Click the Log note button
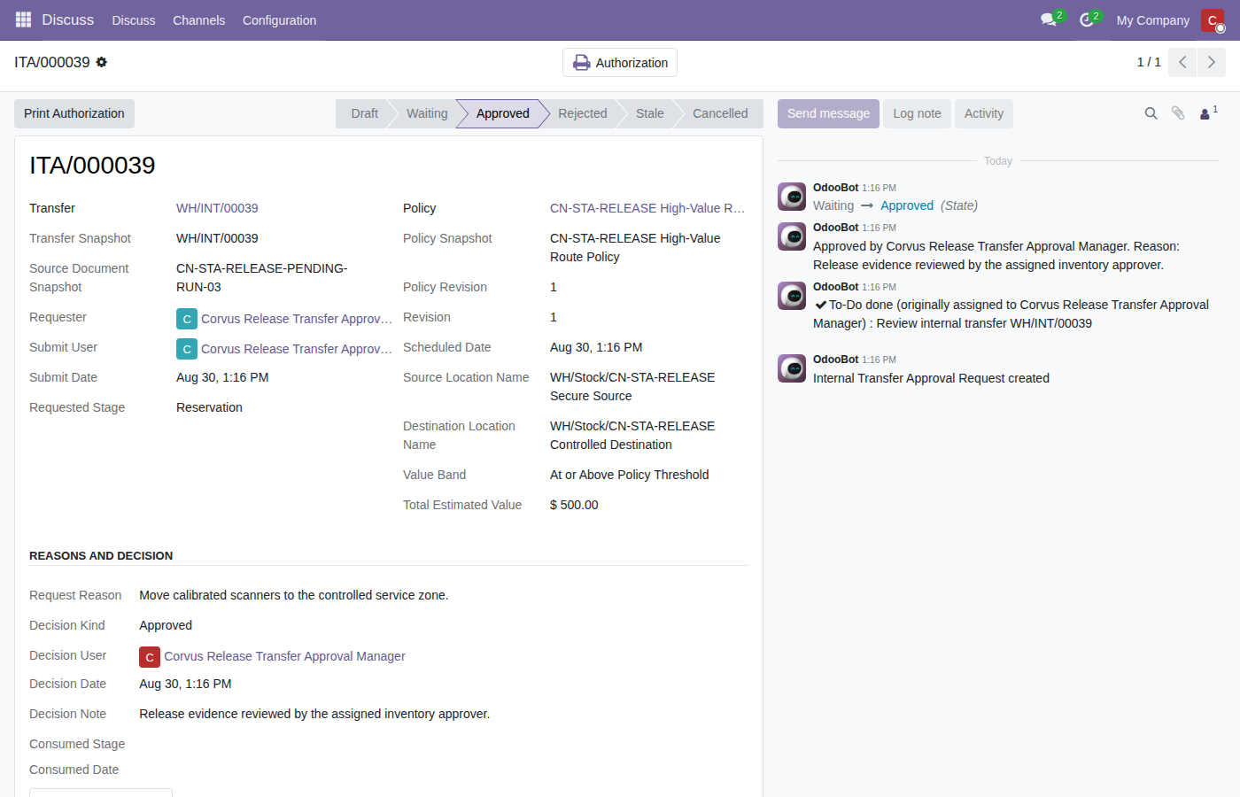Viewport: 1240px width, 797px height. click(917, 113)
